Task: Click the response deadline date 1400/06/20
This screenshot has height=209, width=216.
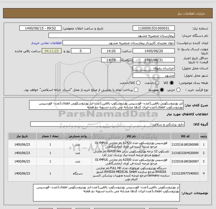Action: pos(154,51)
